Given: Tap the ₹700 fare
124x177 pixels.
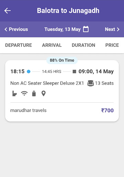Looking at the screenshot, I should tap(107, 110).
